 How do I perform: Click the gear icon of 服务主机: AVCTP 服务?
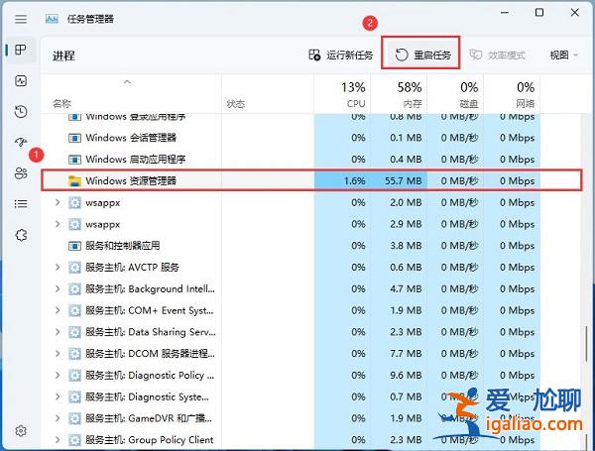(x=74, y=268)
